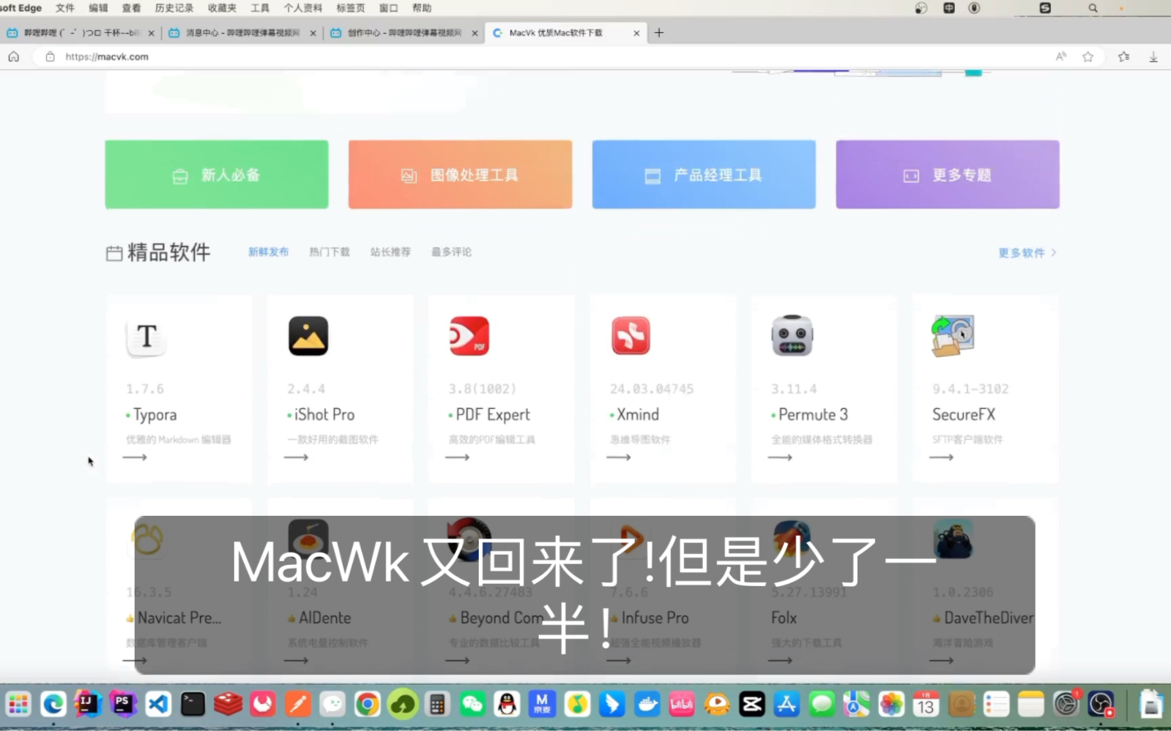Close the MacVk browser tab
This screenshot has width=1171, height=731.
pos(636,33)
